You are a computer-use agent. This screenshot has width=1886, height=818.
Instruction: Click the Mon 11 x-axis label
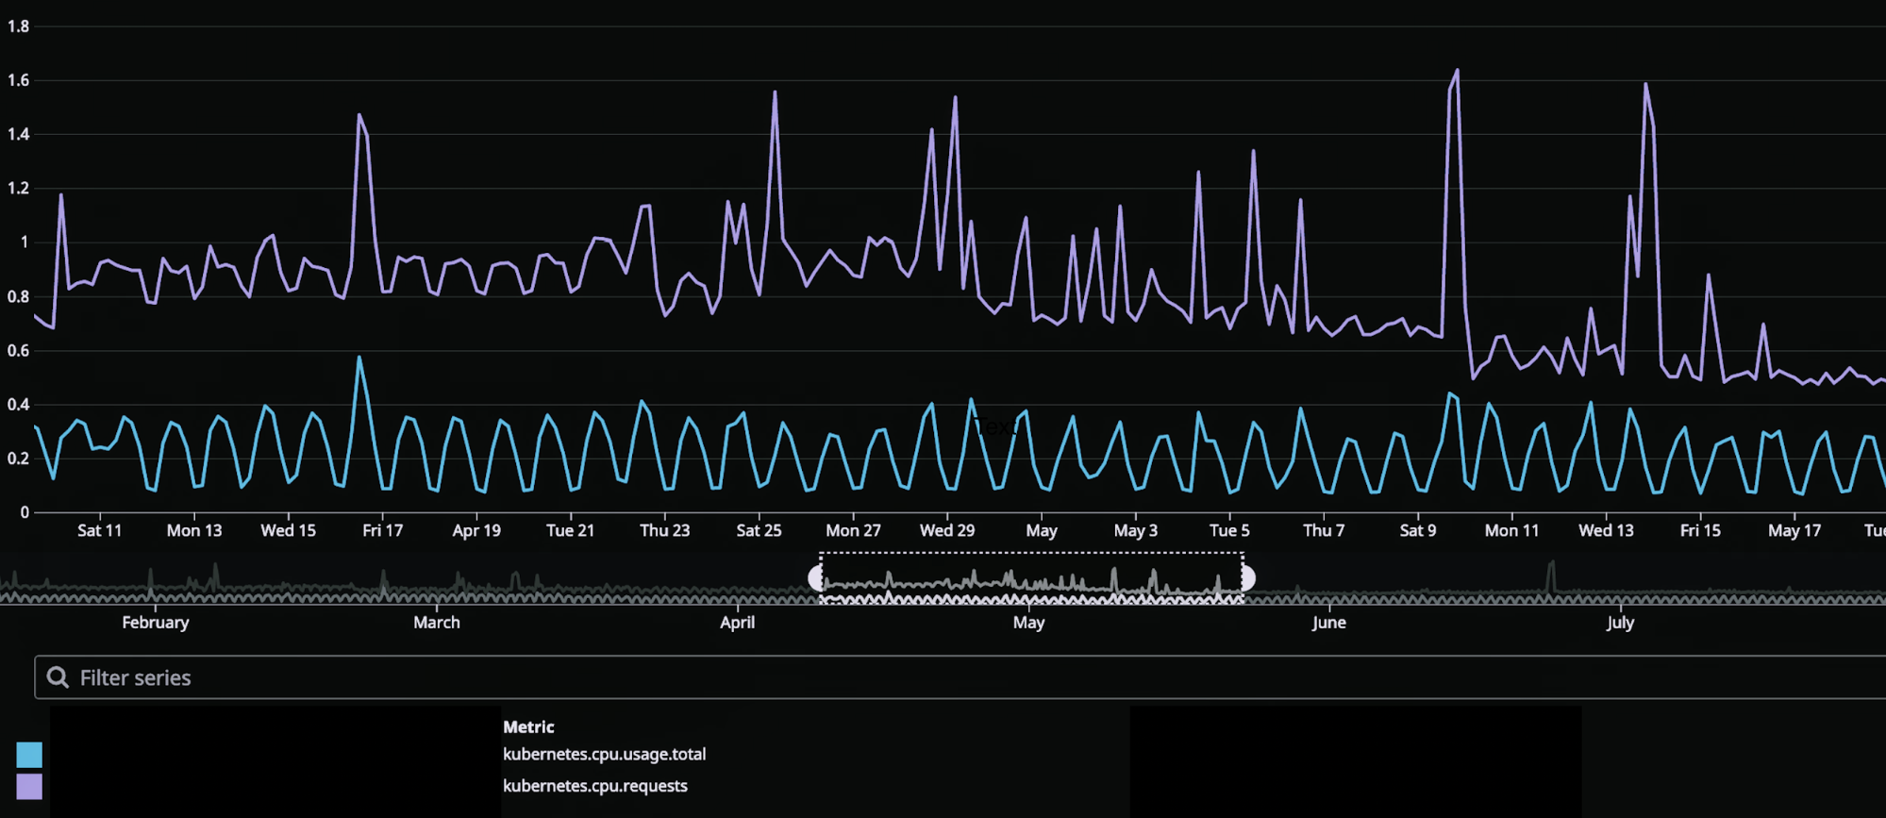(x=1511, y=530)
